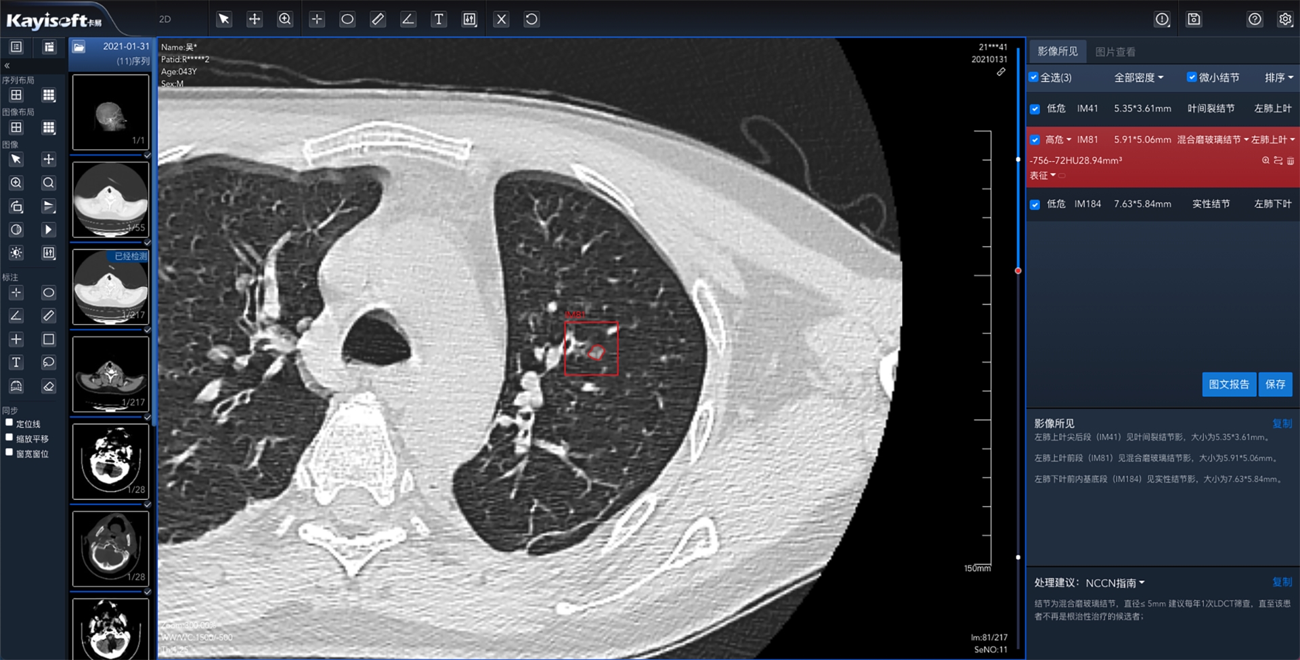1300x660 pixels.
Task: Select the ellipse annotation tool in top toolbar
Action: click(347, 19)
